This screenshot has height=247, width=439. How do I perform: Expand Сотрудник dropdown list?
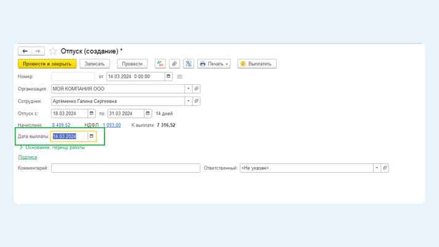coord(188,101)
